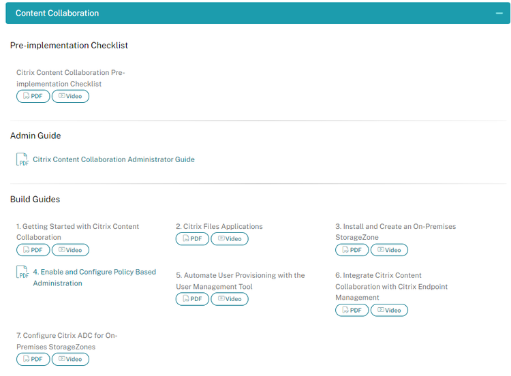This screenshot has width=511, height=376.
Task: Click the Build Guides heading
Action: pyautogui.click(x=35, y=199)
